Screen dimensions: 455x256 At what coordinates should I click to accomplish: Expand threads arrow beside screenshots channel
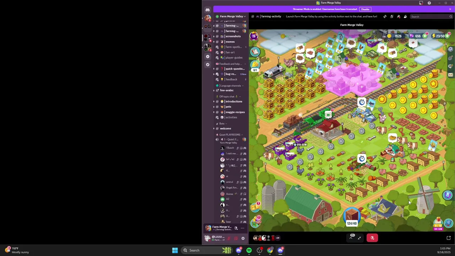click(x=214, y=36)
